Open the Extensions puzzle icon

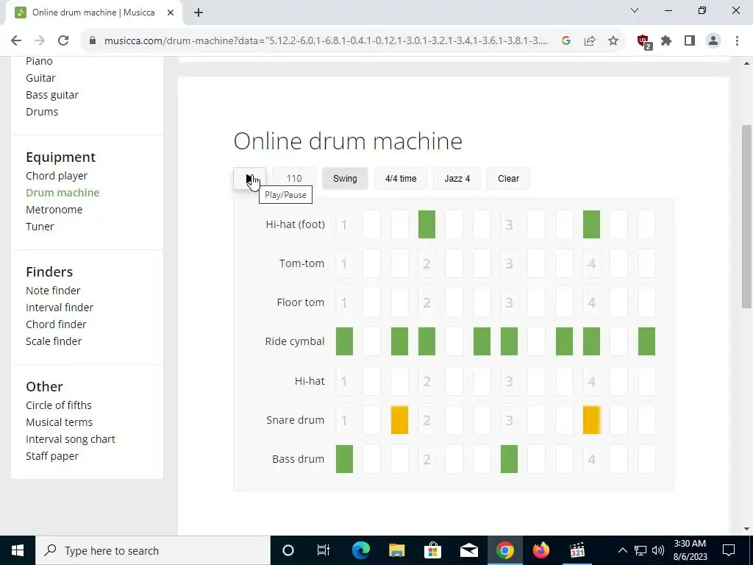(x=666, y=41)
